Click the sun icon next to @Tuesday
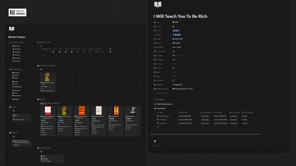 (158, 120)
